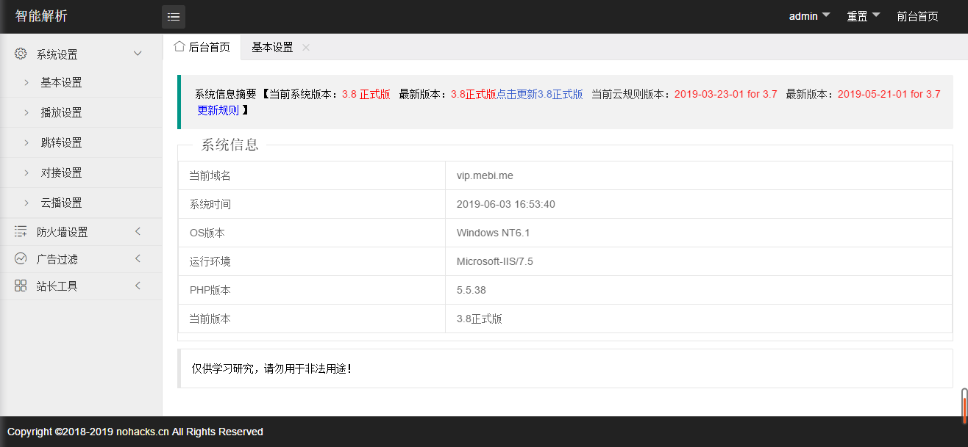Click the list icon beside 防火墙设置
This screenshot has width=968, height=447.
tap(21, 232)
